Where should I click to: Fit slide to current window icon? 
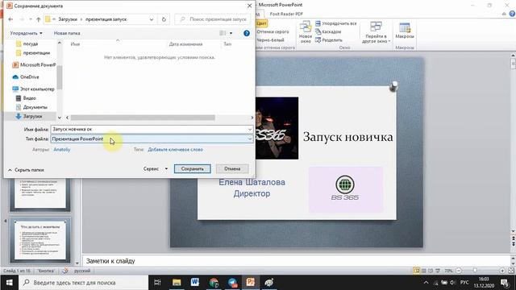coord(511,271)
